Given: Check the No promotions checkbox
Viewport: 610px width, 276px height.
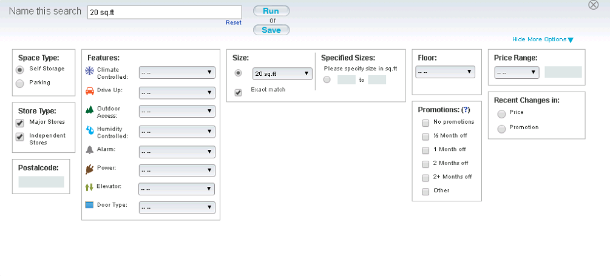Looking at the screenshot, I should (425, 123).
